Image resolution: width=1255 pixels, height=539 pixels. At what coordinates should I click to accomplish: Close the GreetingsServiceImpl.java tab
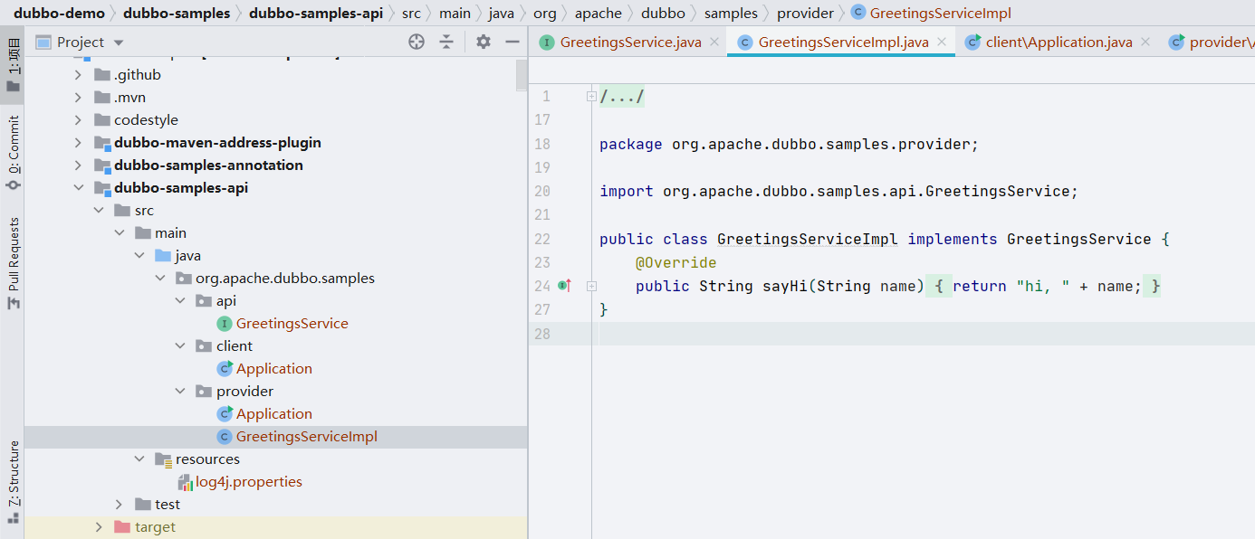[x=942, y=42]
